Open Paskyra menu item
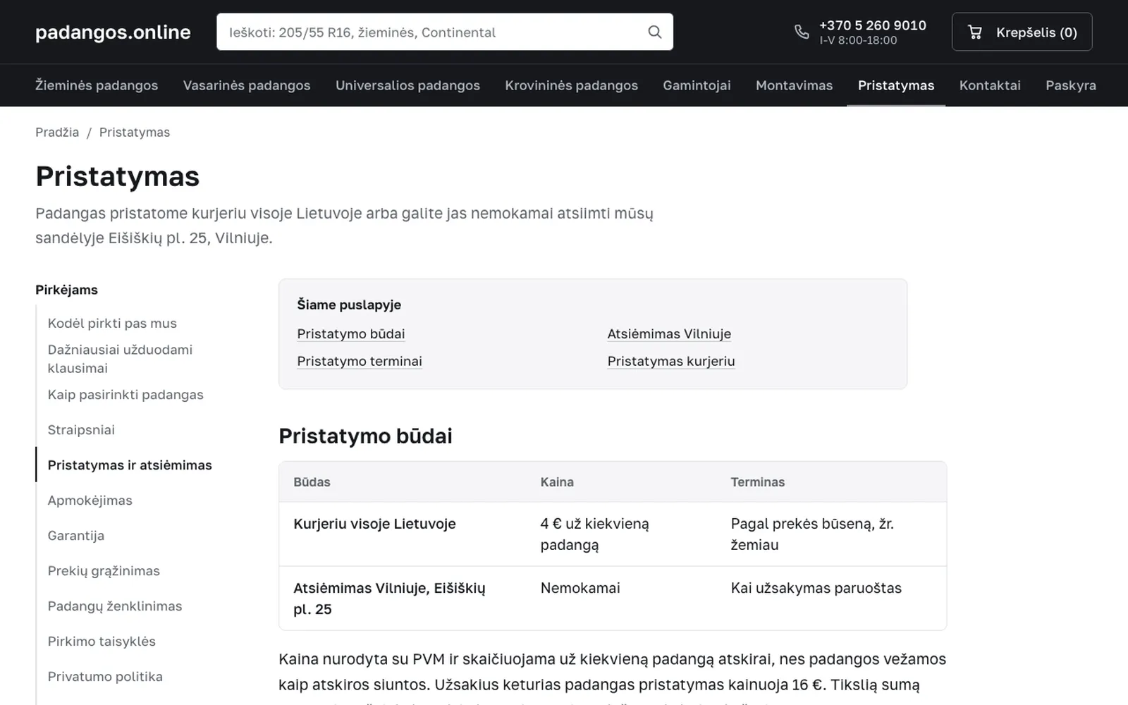This screenshot has height=705, width=1128. tap(1071, 85)
